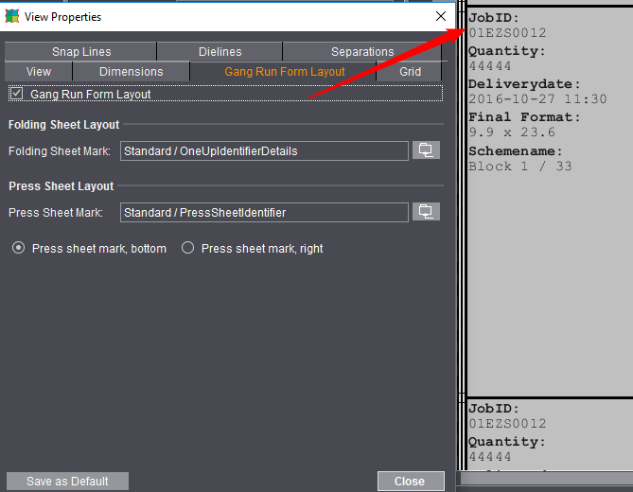
Task: Click the View Properties app icon in title bar
Action: click(x=12, y=16)
